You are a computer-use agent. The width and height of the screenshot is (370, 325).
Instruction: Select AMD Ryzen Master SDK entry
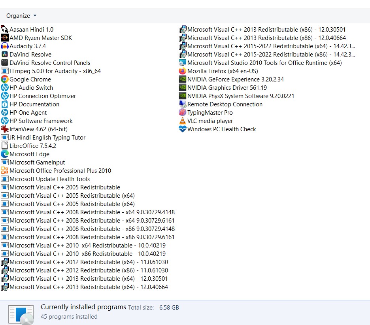(x=41, y=38)
